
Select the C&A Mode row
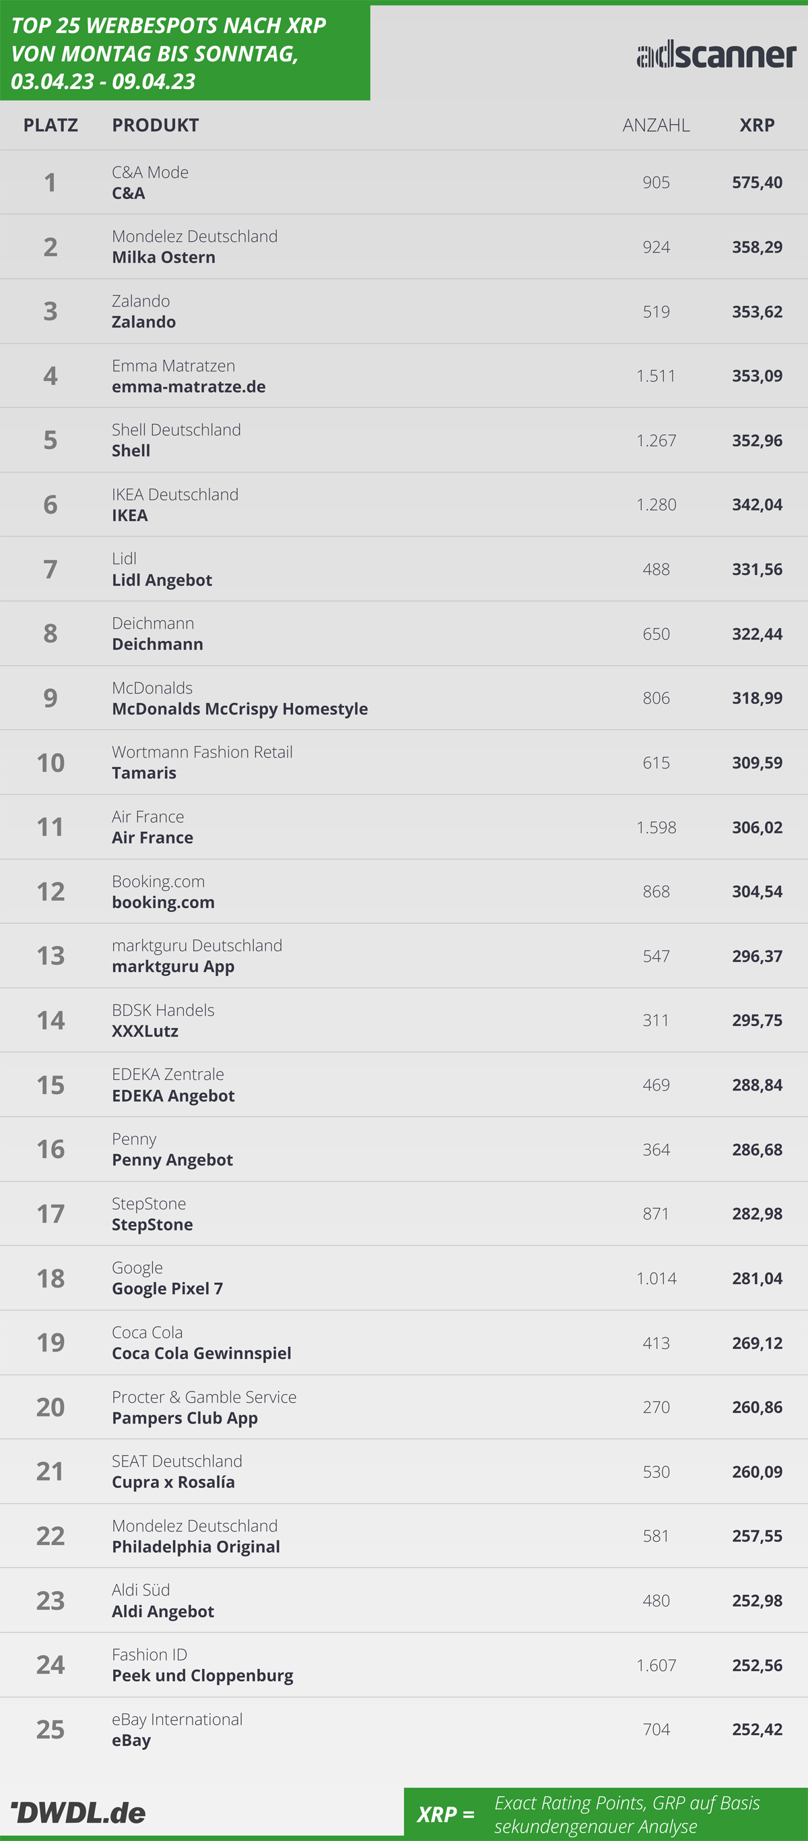404,182
